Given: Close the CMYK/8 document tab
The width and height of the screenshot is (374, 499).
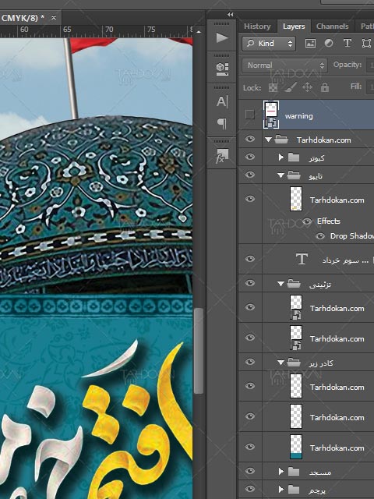Looking at the screenshot, I should 54,17.
